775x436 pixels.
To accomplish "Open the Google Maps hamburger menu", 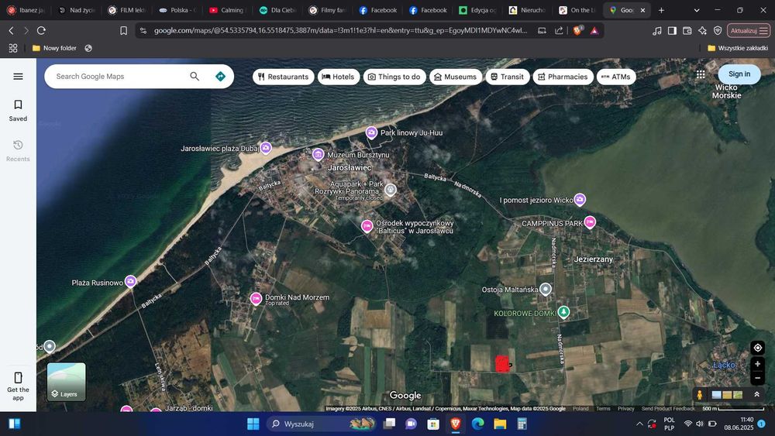I will click(18, 76).
